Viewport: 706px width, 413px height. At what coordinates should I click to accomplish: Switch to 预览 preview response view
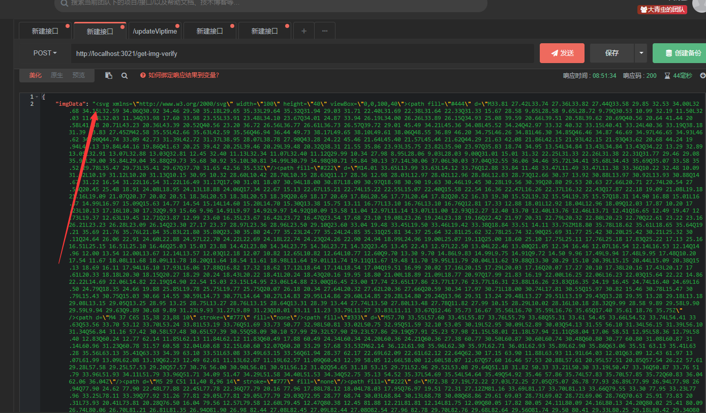(78, 75)
